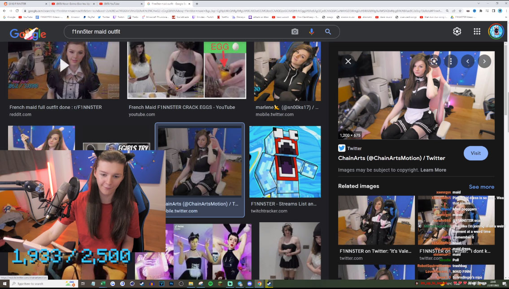Submit search with the magnifying glass icon
Image resolution: width=509 pixels, height=289 pixels.
coord(328,31)
